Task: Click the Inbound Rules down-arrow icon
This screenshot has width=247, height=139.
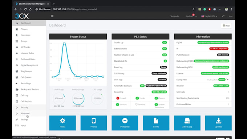Action: [17, 53]
